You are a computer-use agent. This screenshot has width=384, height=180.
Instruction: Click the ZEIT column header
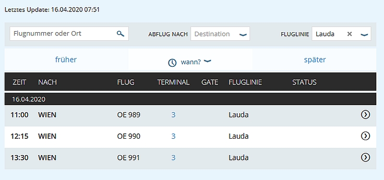[19, 82]
